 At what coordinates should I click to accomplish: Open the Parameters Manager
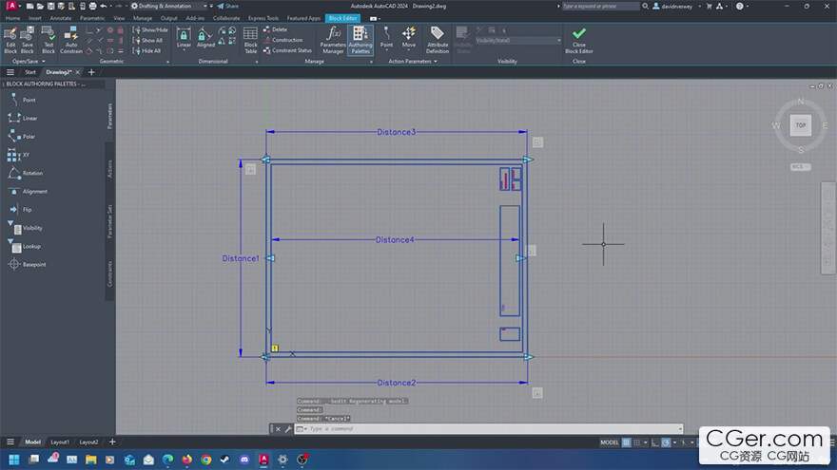click(333, 40)
